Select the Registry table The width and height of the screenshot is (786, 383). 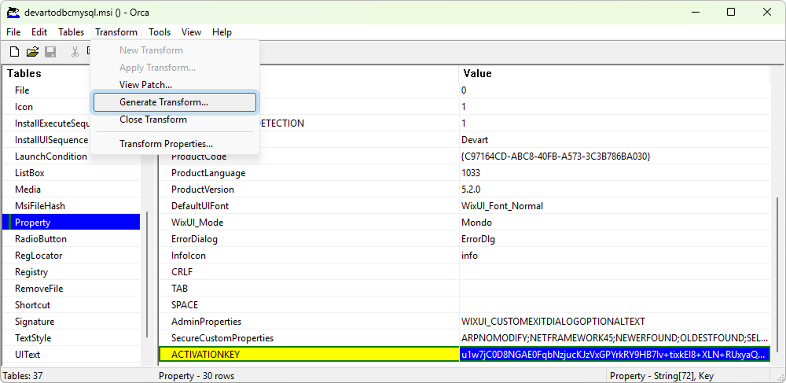(x=72, y=272)
